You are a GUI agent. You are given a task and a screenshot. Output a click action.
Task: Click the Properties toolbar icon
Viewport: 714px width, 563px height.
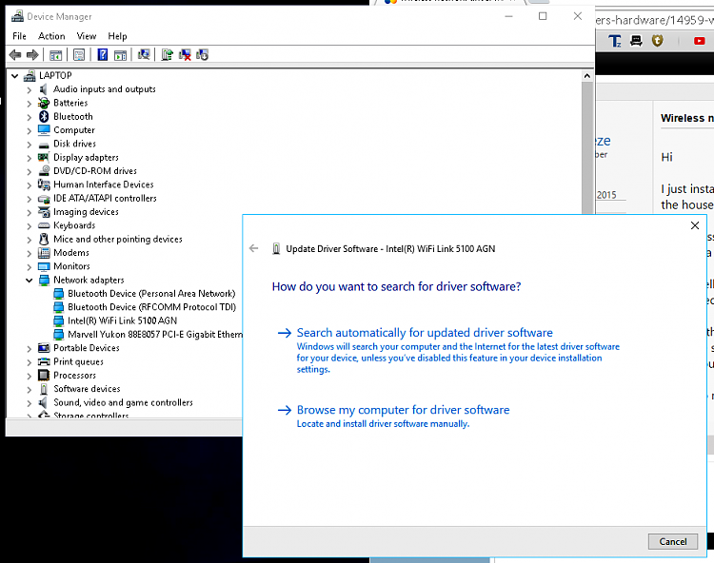point(79,55)
